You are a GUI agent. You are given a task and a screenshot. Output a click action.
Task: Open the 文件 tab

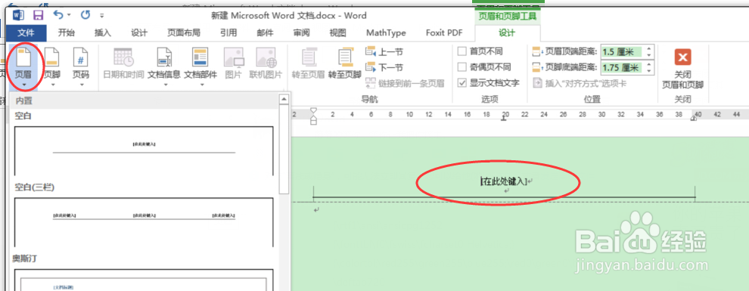[x=26, y=33]
